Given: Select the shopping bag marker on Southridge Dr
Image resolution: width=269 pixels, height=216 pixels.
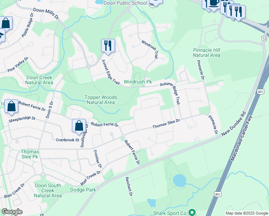Looking at the screenshot, I should pos(79,126).
